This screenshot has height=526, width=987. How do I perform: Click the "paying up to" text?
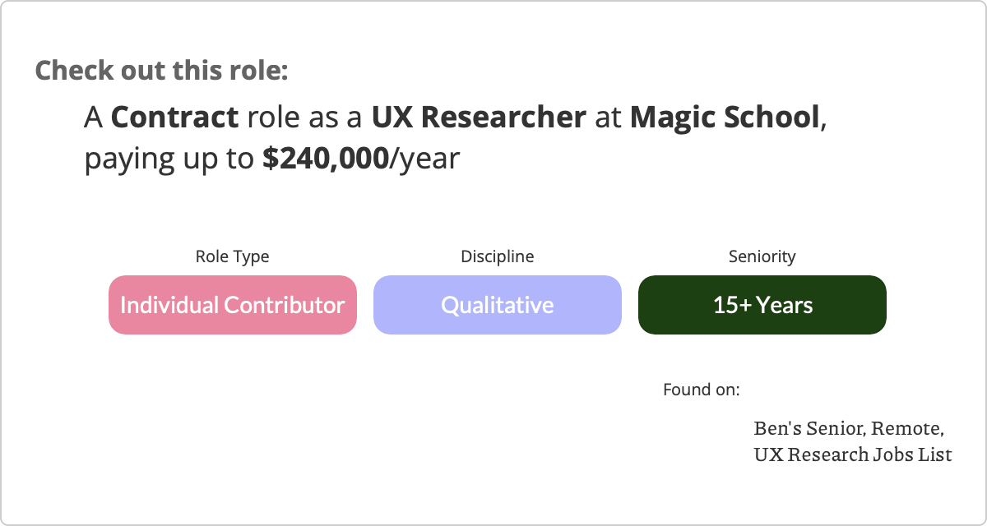(169, 159)
